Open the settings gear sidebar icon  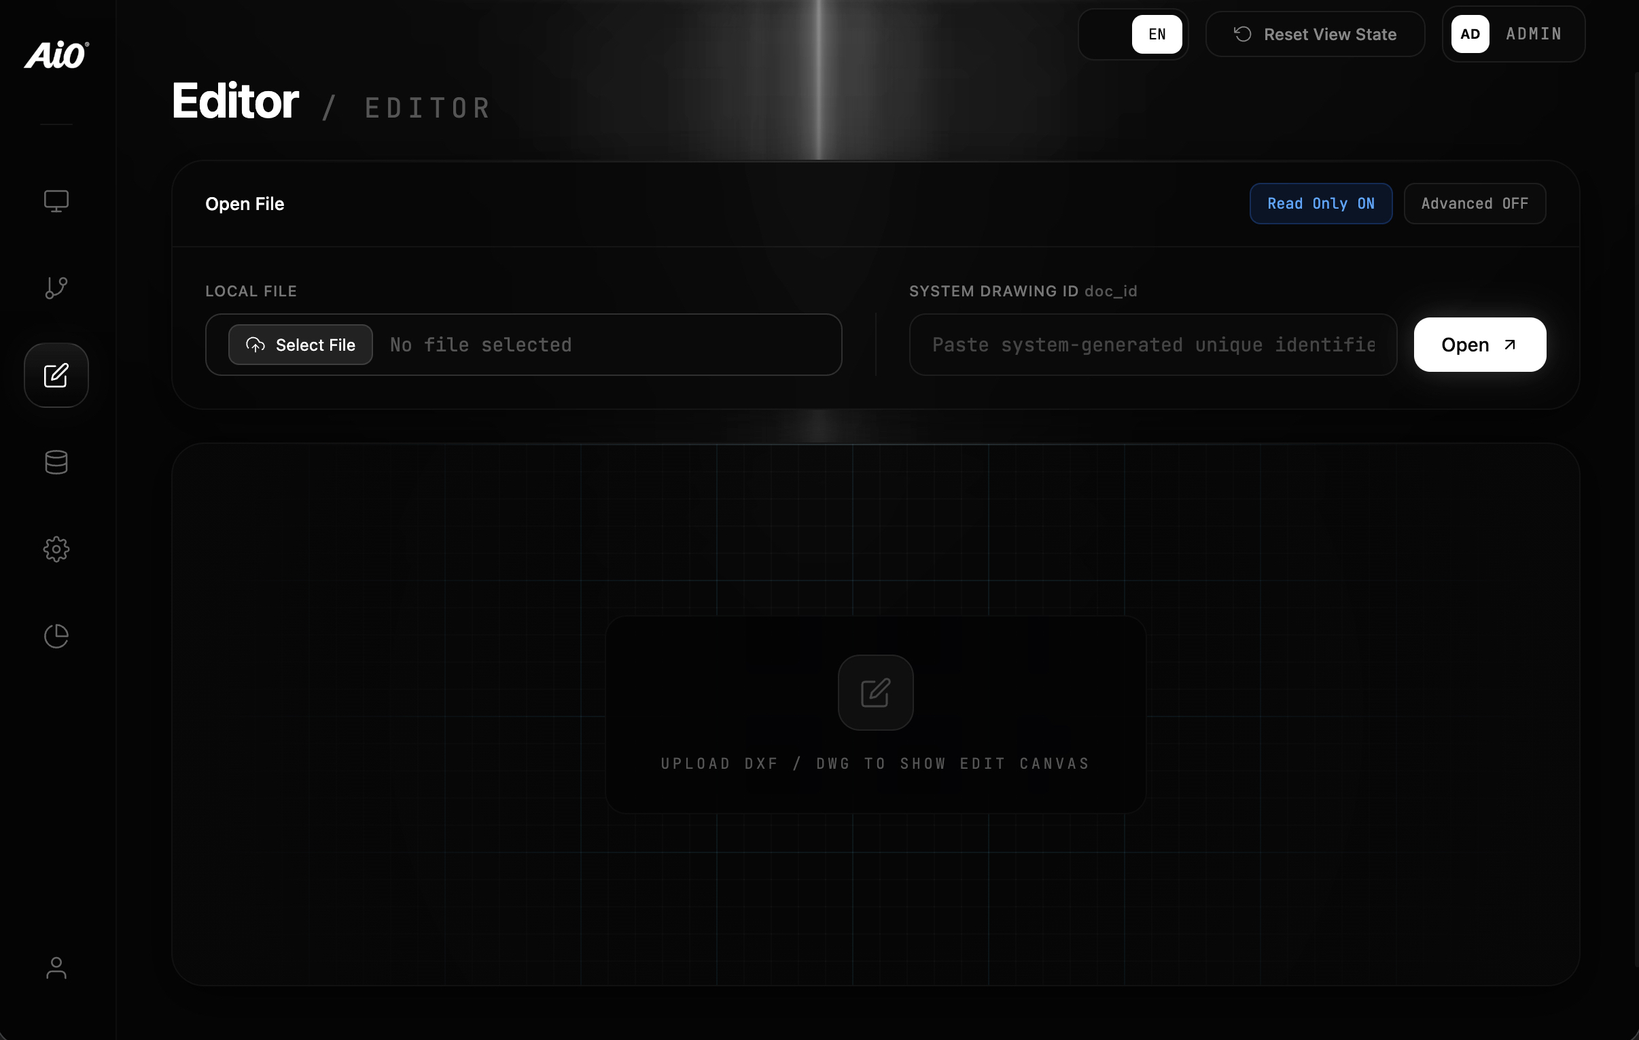tap(56, 549)
